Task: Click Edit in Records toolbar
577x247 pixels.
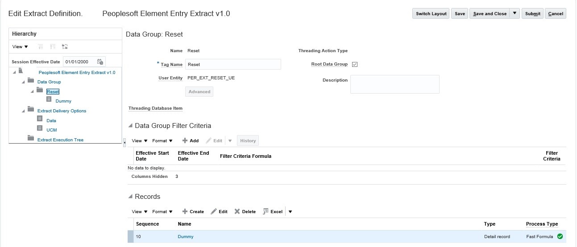Action: (219, 212)
